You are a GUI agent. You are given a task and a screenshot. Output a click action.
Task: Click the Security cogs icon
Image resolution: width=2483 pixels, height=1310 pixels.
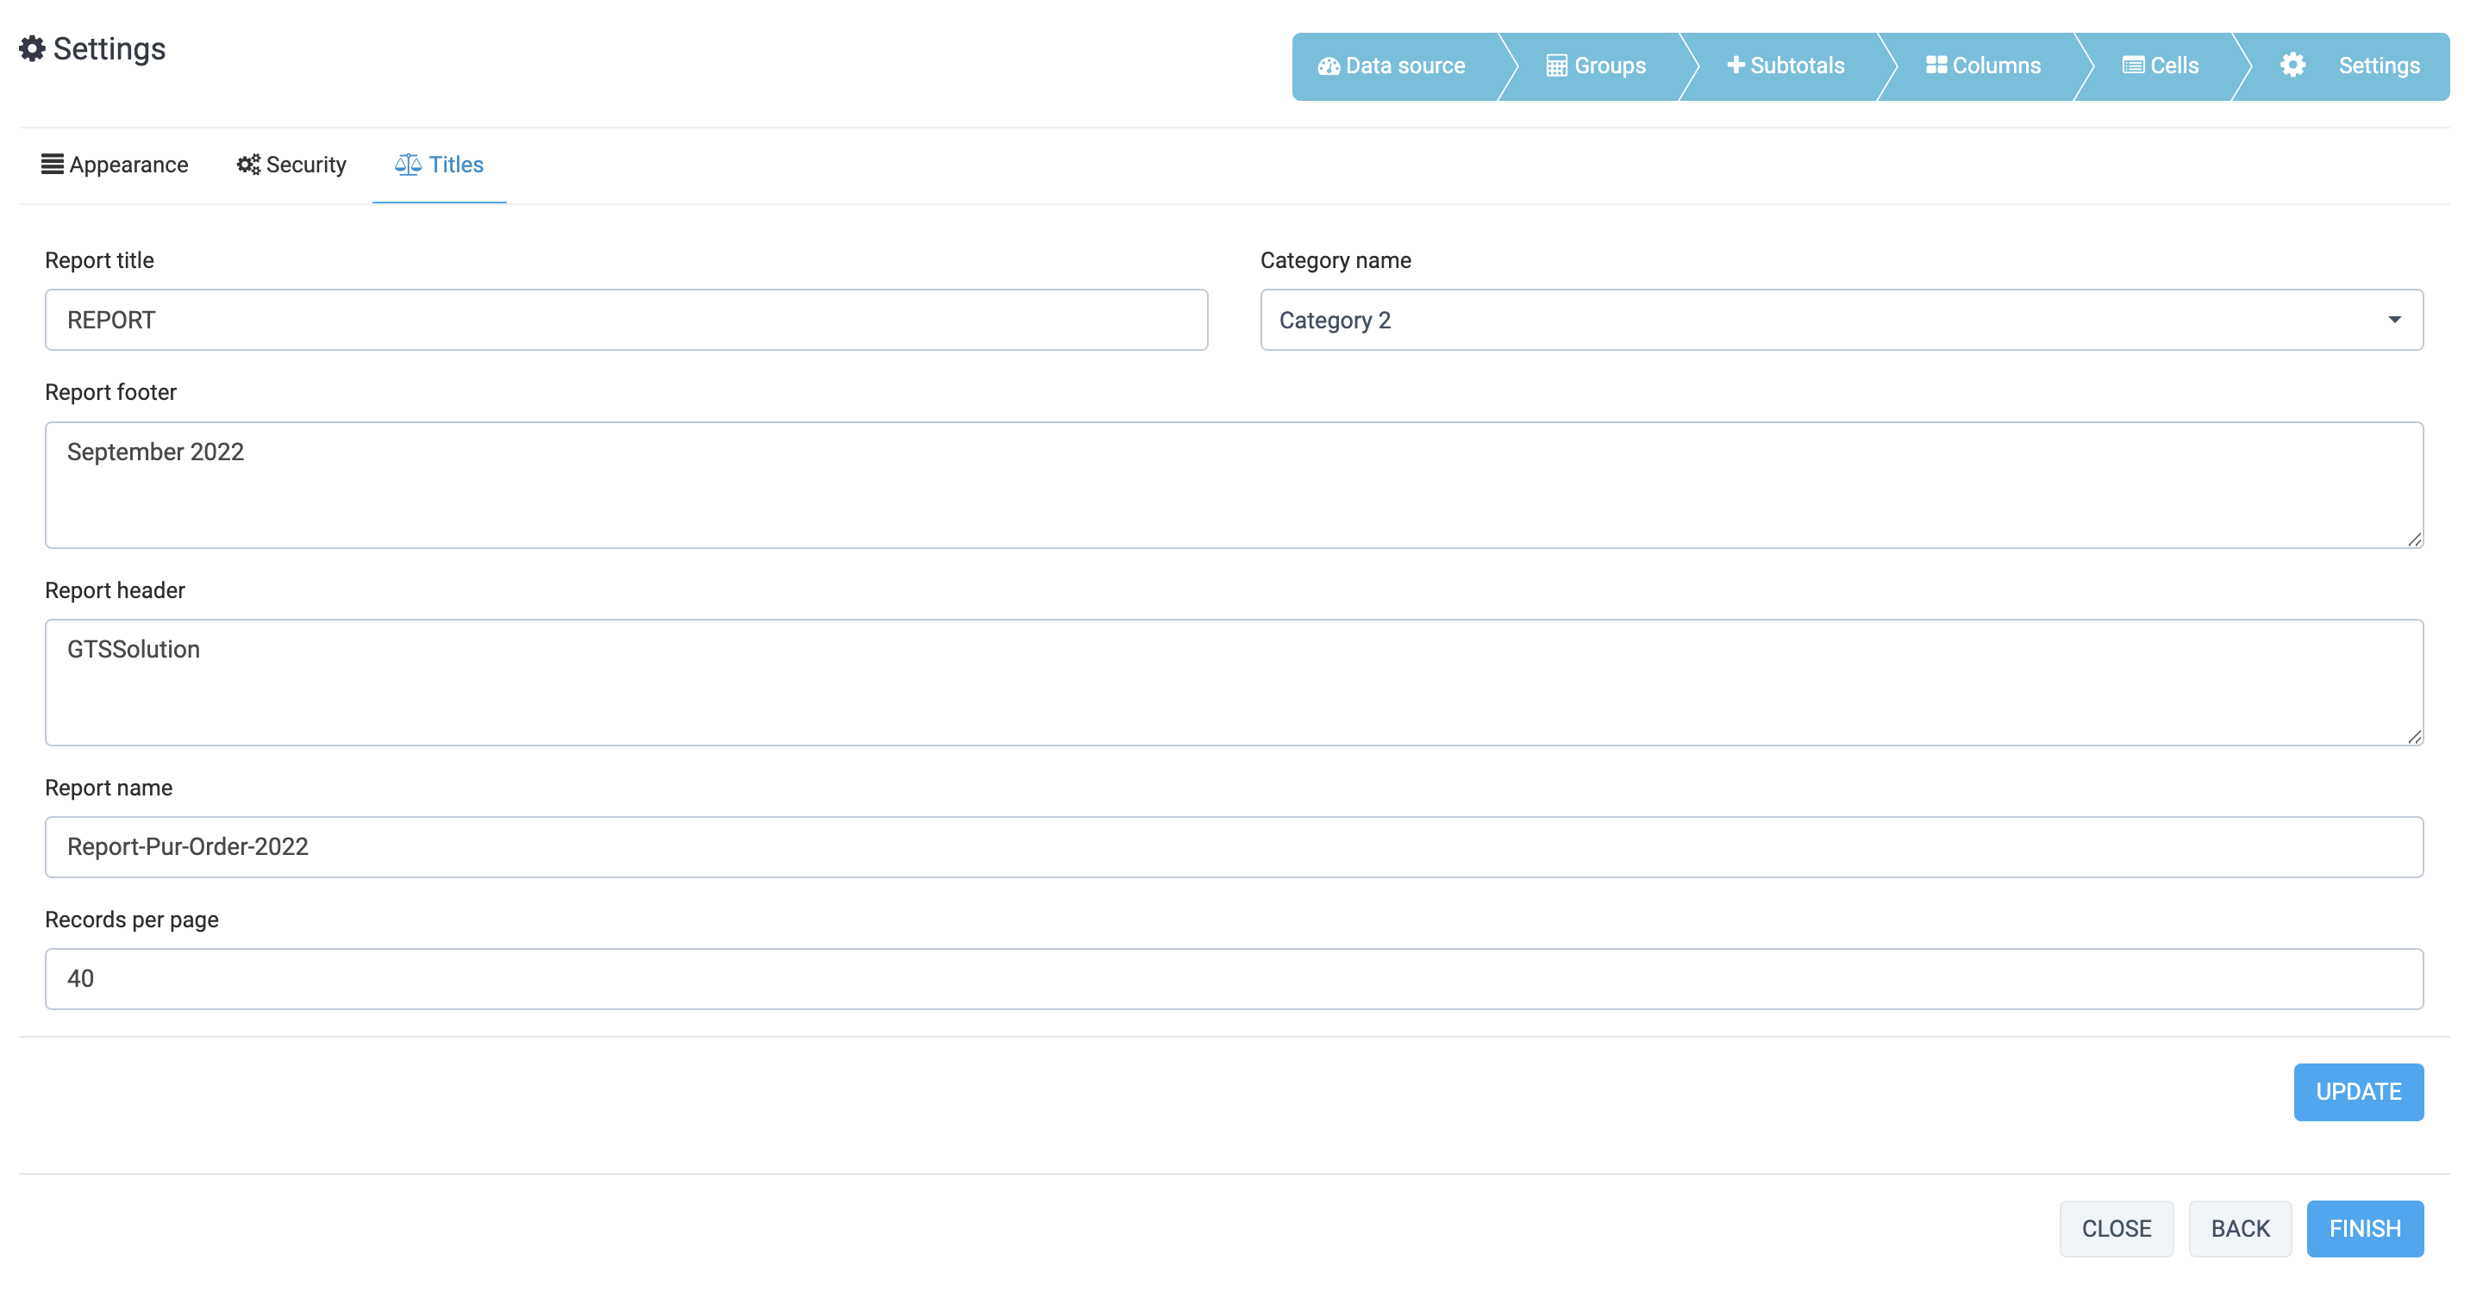click(x=248, y=165)
